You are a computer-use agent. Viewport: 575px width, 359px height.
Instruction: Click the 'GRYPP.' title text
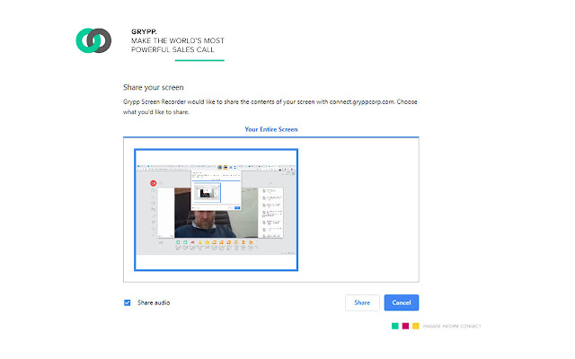pyautogui.click(x=144, y=32)
